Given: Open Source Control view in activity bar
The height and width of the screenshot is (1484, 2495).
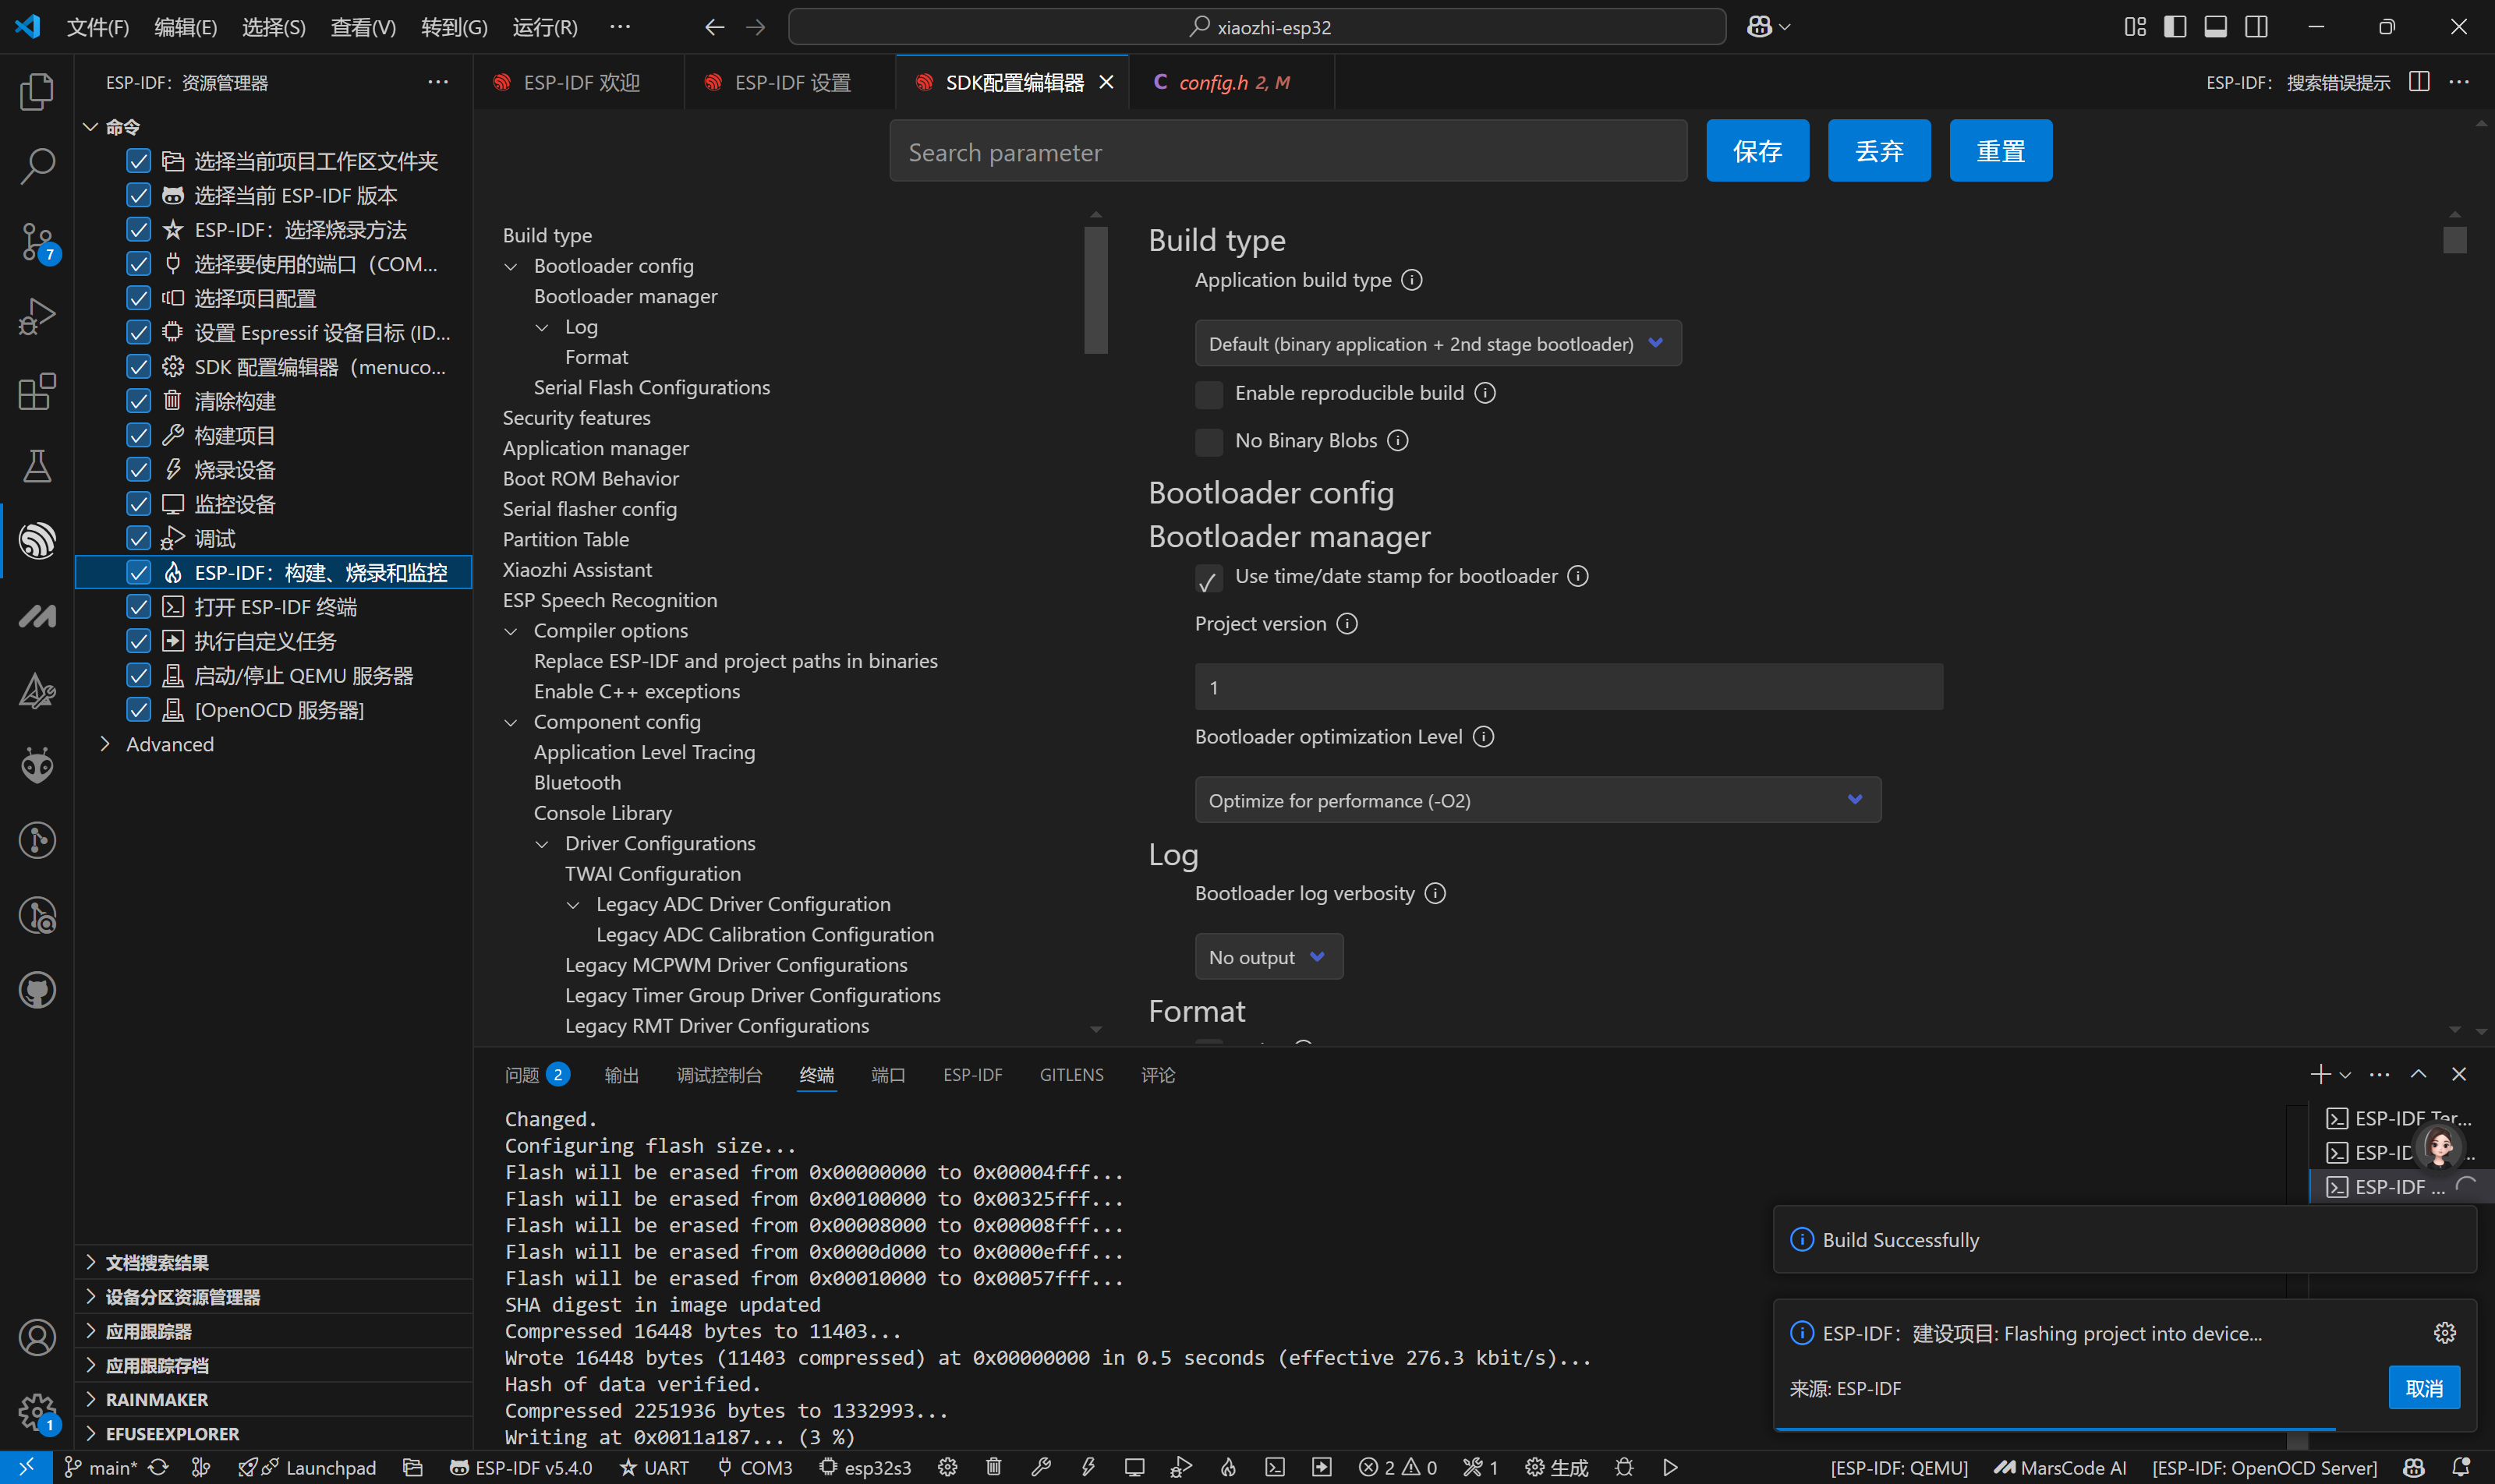Looking at the screenshot, I should pos(37,241).
